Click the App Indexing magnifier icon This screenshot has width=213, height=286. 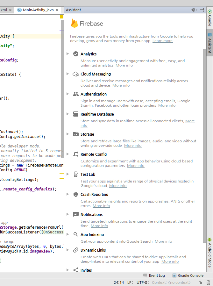(75, 234)
